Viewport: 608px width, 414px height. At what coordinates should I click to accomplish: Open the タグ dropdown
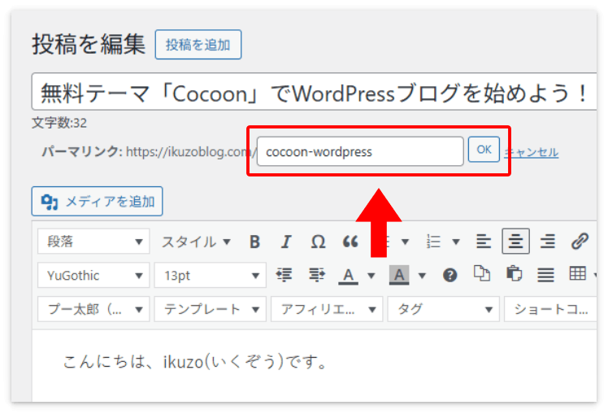tap(444, 309)
